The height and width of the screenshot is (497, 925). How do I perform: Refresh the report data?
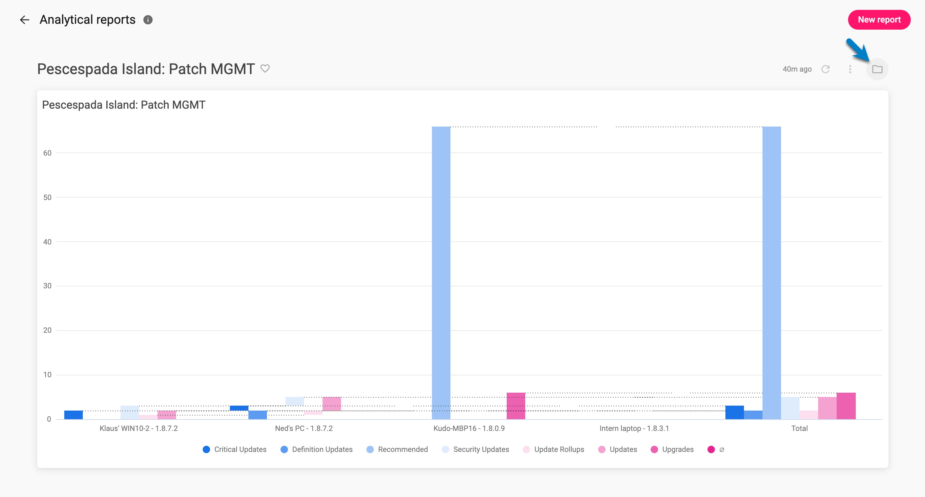tap(826, 69)
